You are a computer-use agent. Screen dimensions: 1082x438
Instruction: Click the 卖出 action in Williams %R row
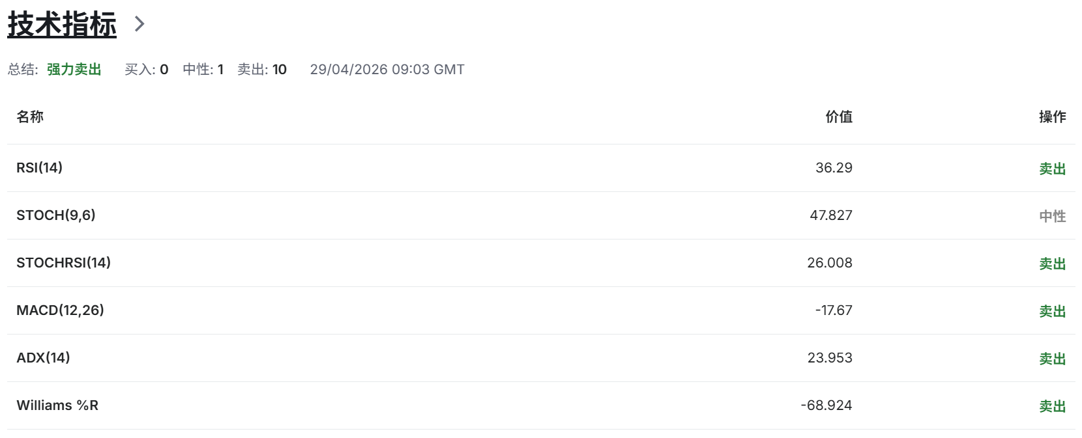pos(1053,406)
